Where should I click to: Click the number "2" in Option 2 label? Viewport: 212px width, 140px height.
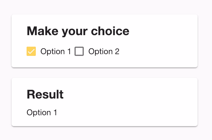click(x=117, y=52)
